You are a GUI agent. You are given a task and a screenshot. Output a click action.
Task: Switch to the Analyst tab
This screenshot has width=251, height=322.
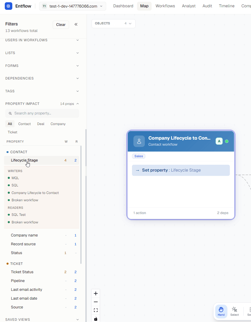pos(189,6)
